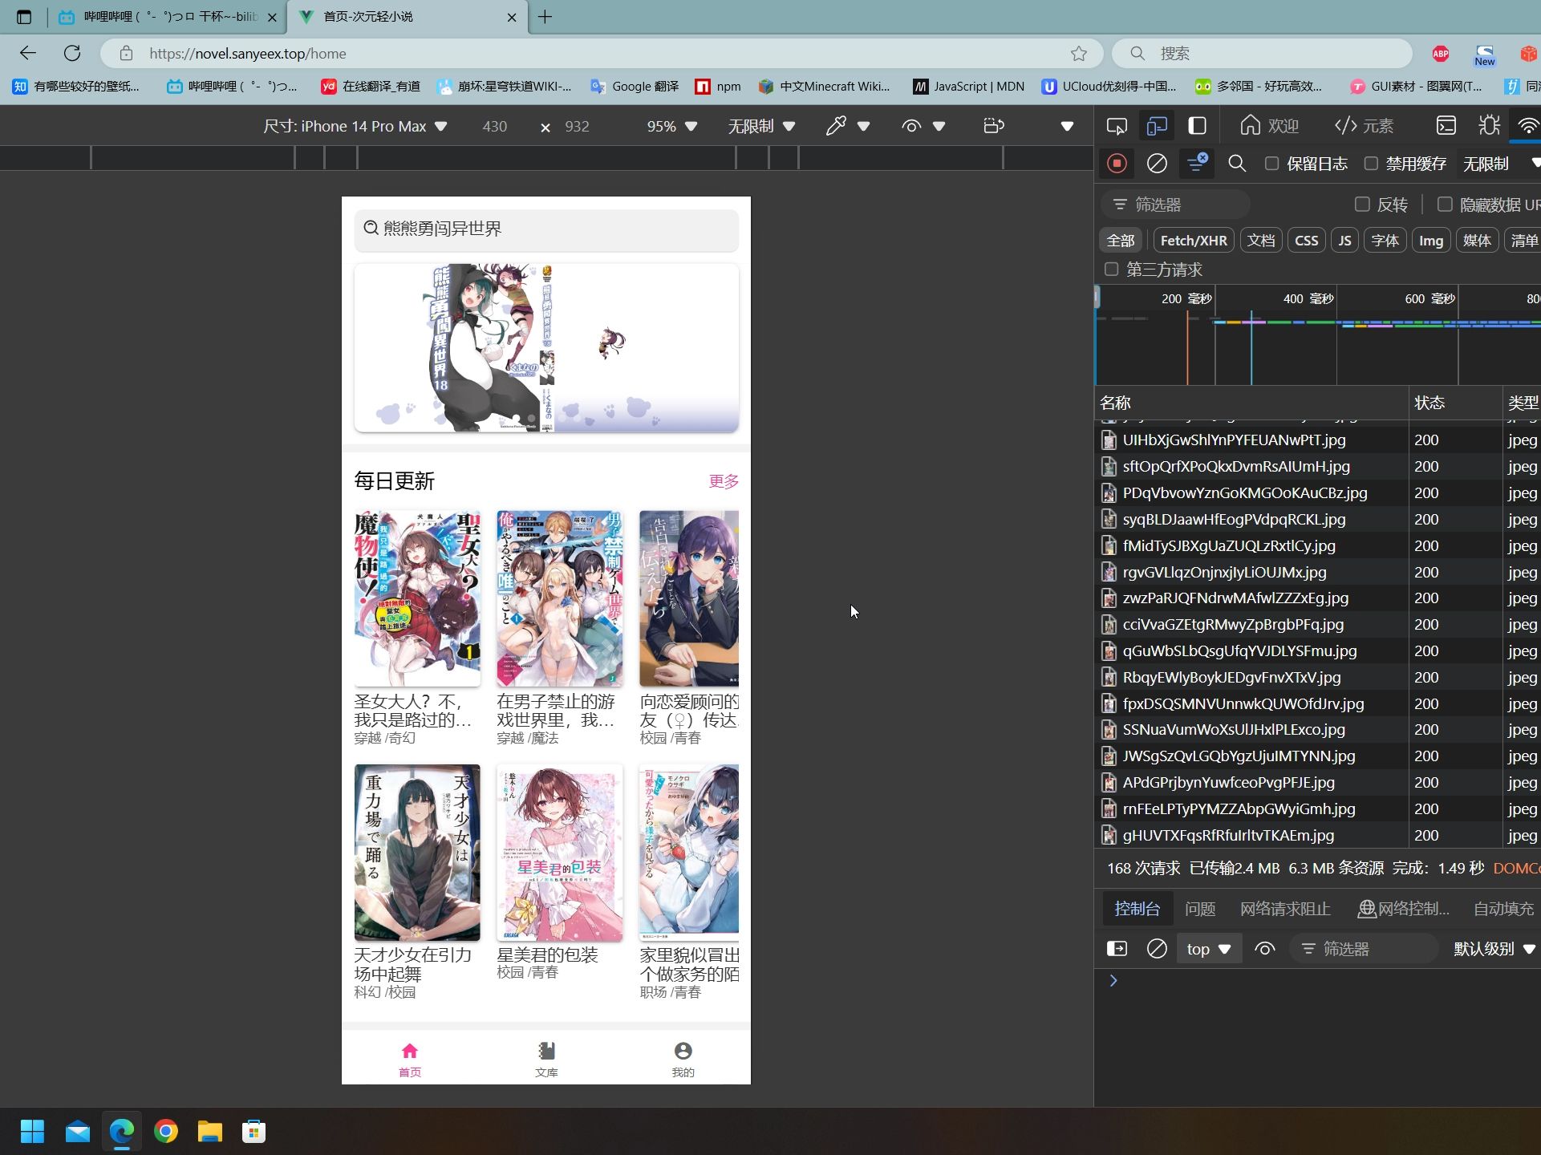Open the ABP extension icon
The image size is (1541, 1155).
coord(1440,54)
